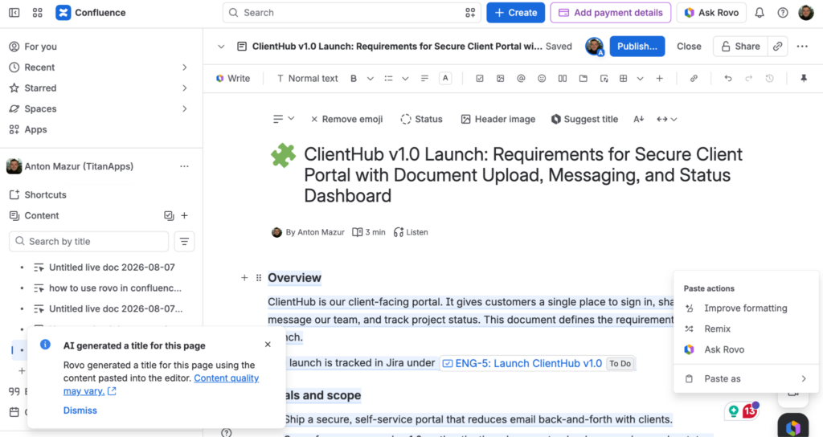Viewport: 823px width, 437px height.
Task: Select Improve formatting paste action
Action: 746,308
